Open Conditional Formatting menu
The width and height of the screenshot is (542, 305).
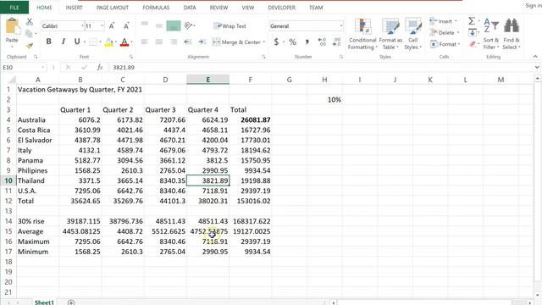click(x=362, y=34)
